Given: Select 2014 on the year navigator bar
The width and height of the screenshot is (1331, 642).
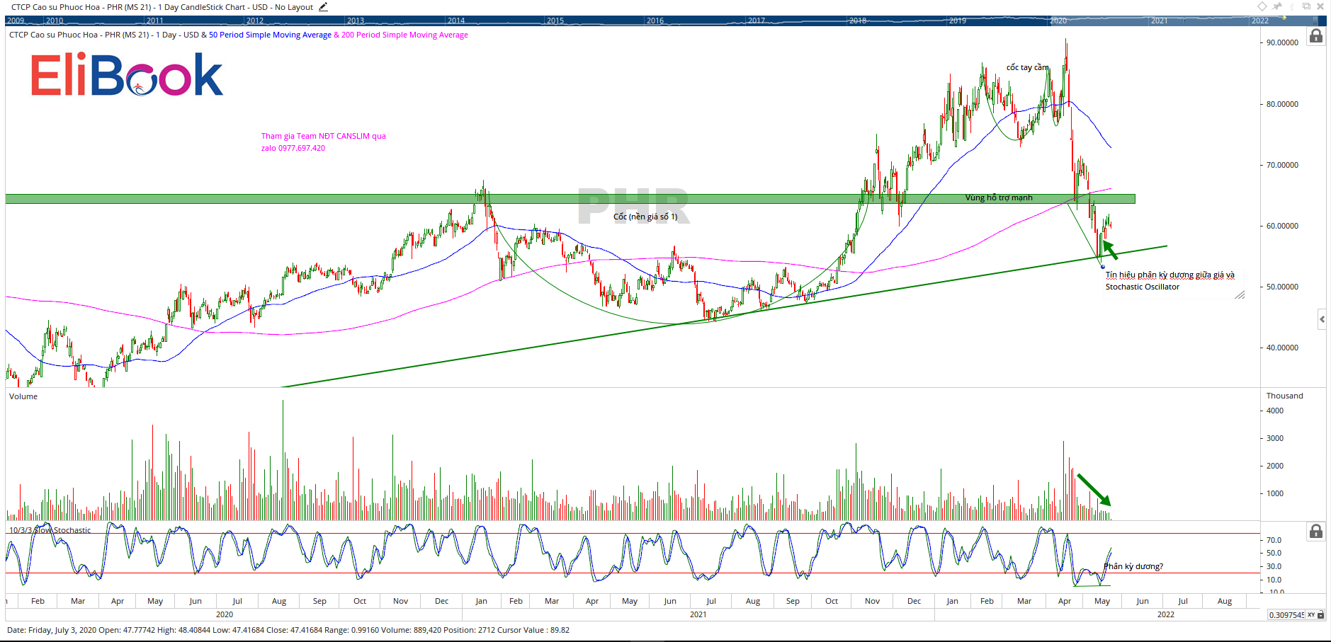Looking at the screenshot, I should pos(456,21).
